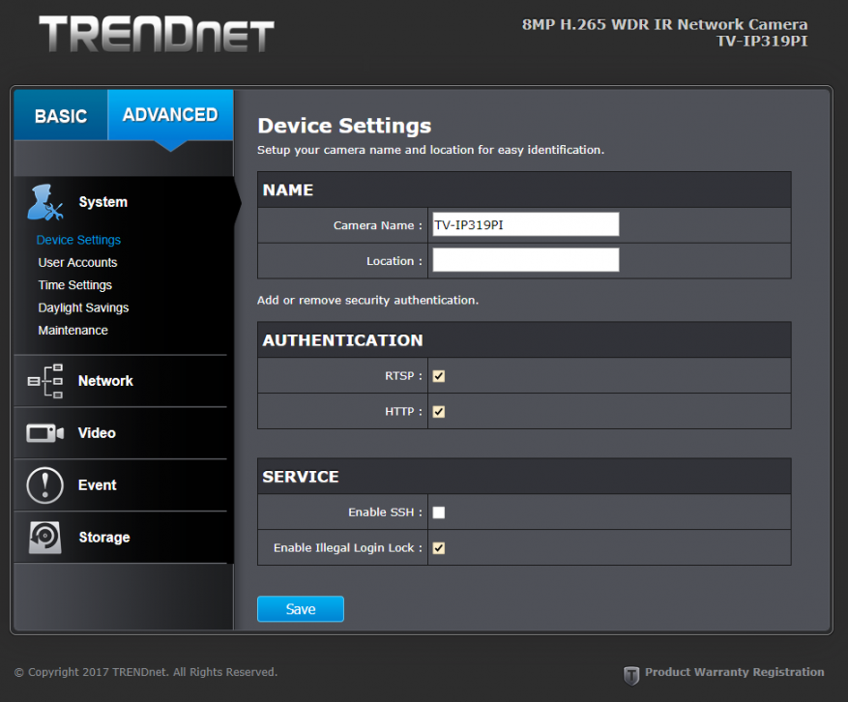Open System menu section label

tap(103, 202)
